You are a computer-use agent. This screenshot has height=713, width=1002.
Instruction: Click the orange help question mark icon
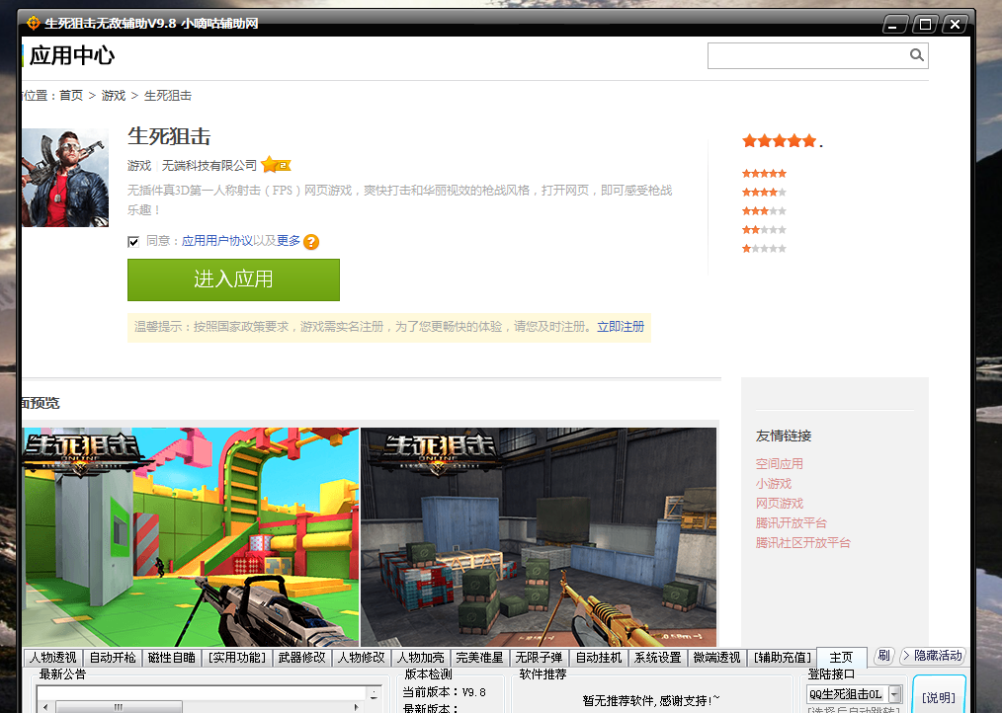[311, 242]
